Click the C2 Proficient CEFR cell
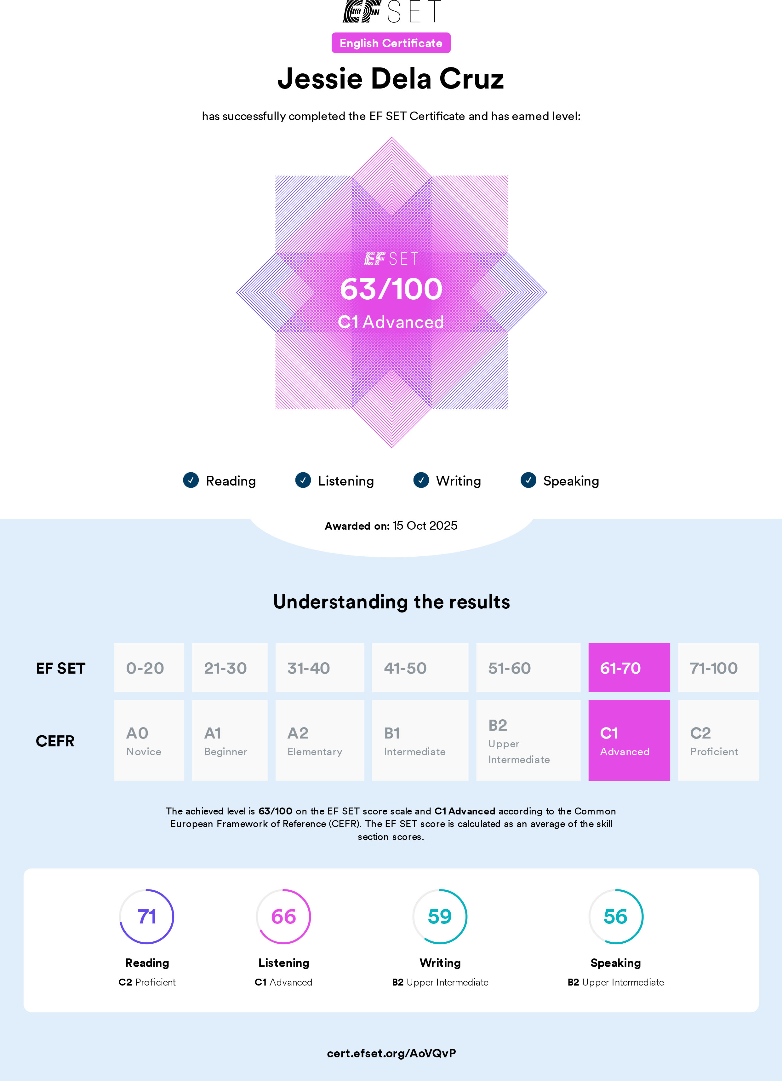 718,740
